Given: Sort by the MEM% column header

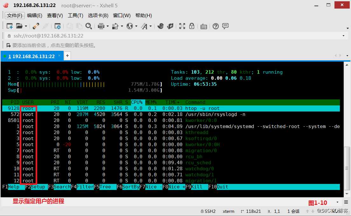Looking at the screenshot, I should click(x=151, y=102).
